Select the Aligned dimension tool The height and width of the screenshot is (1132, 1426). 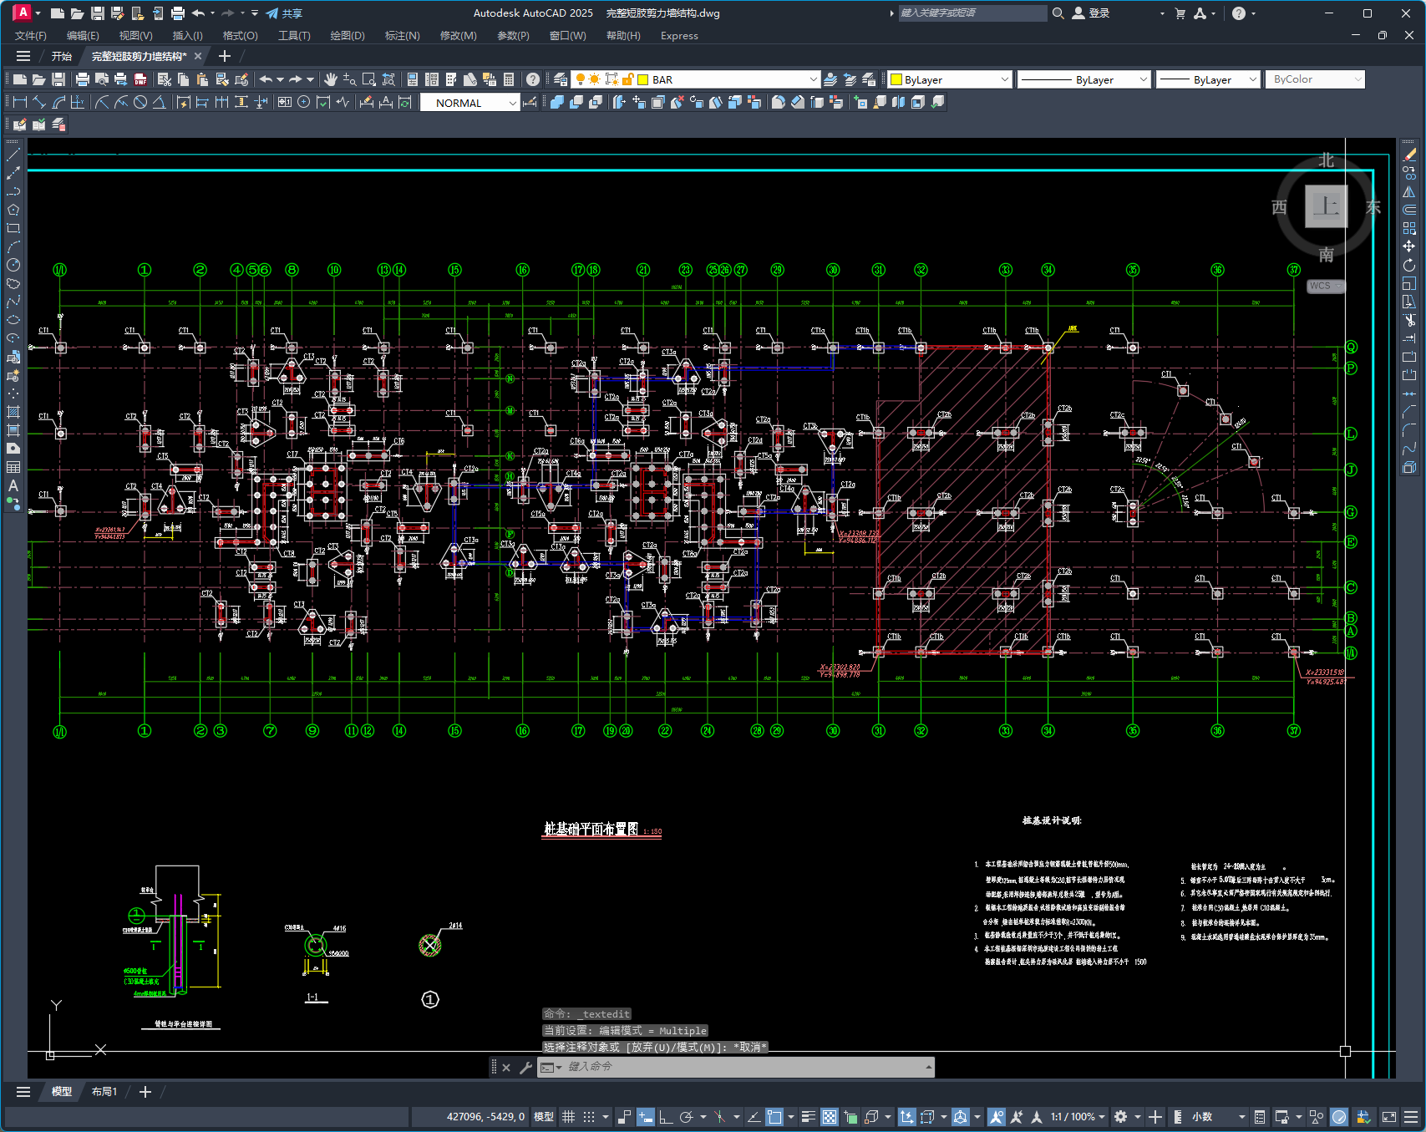[39, 102]
